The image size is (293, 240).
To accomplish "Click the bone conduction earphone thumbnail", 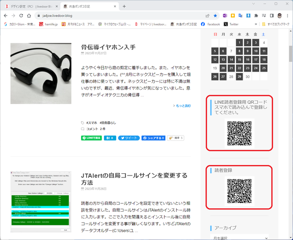I will pos(41,73).
